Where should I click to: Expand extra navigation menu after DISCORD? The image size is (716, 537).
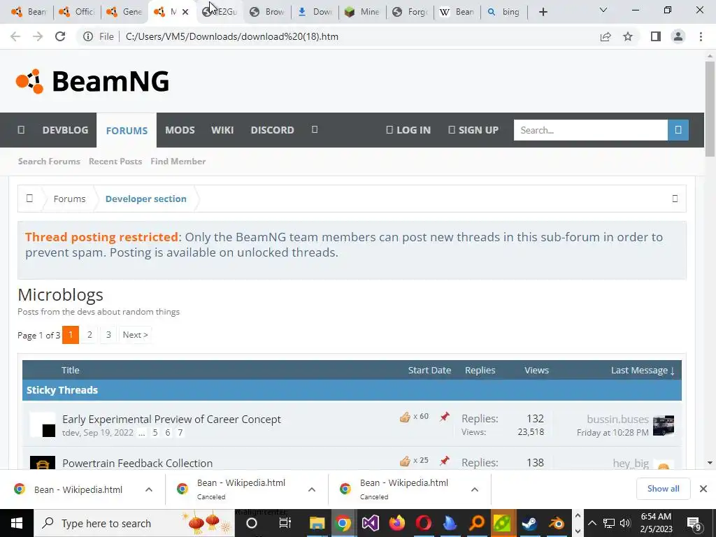pos(315,129)
